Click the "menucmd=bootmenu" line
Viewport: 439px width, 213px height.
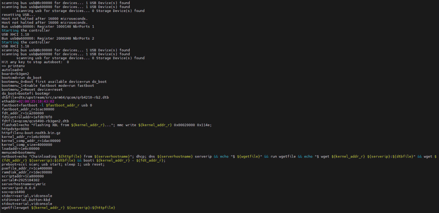point(19,152)
